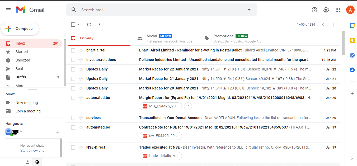Click the 1–50 of 284 counter
This screenshot has height=166, width=357.
(306, 25)
